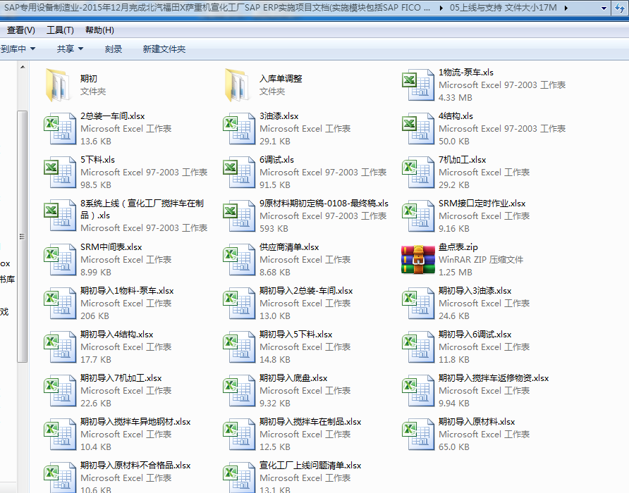Click the refresh icon beside address bar
This screenshot has width=629, height=493.
coord(620,8)
